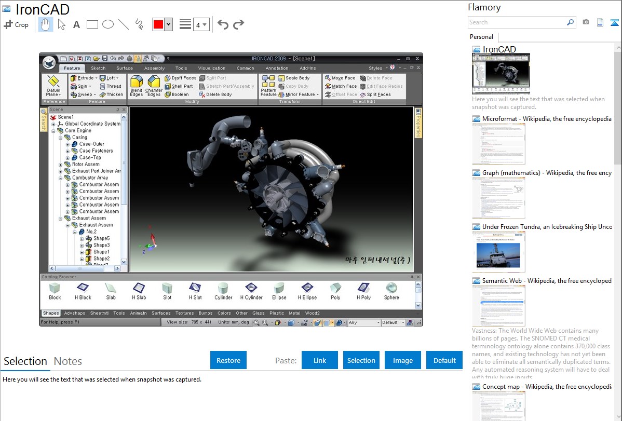
Task: Expand the Rotor Assem tree node
Action: click(60, 164)
